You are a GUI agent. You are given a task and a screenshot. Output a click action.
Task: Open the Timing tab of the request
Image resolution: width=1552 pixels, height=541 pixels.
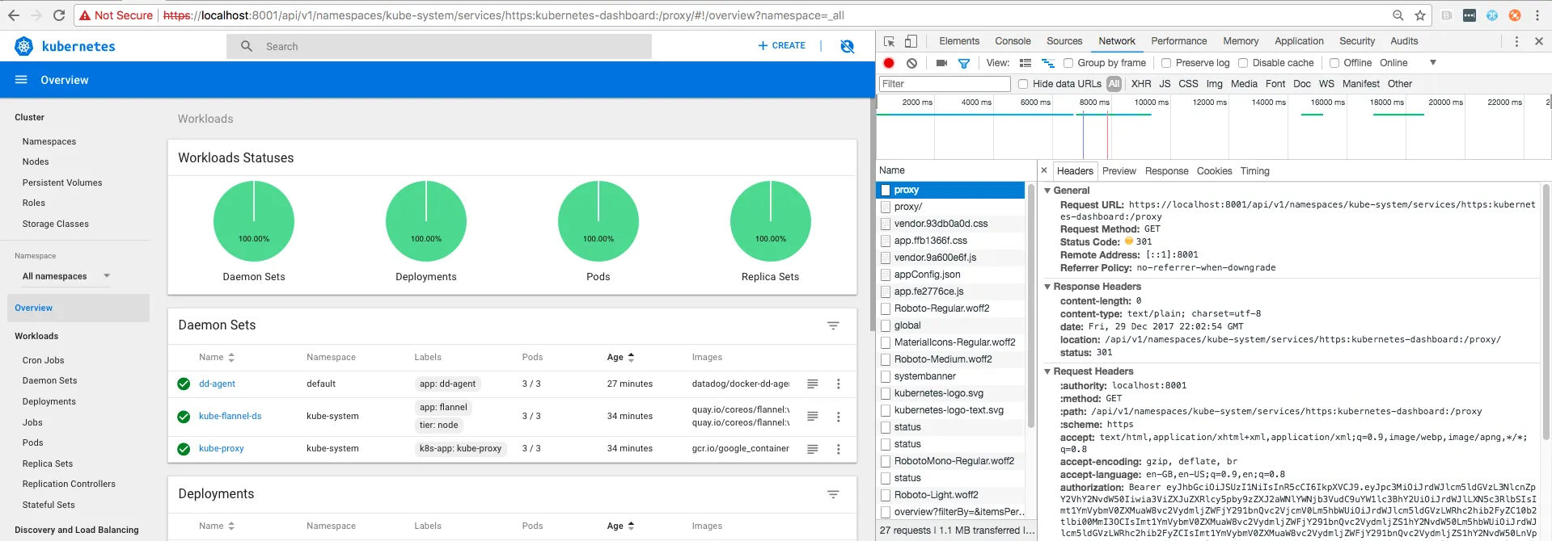pos(1255,171)
